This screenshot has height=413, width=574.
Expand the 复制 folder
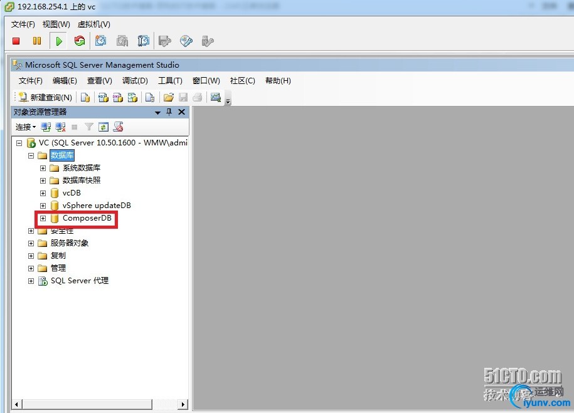pos(31,256)
